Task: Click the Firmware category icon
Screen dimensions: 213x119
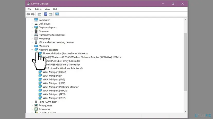Action: coord(36,31)
